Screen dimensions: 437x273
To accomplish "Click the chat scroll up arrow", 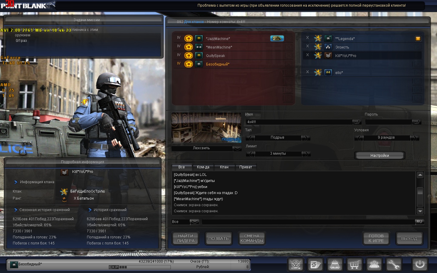I will coord(420,175).
